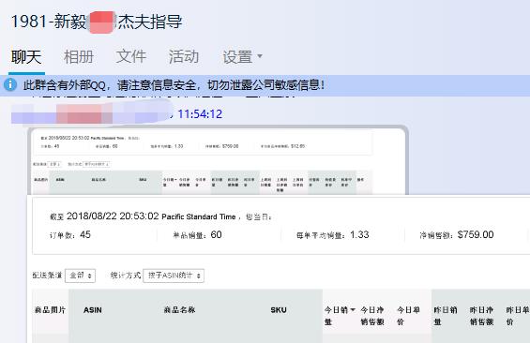Click the ASIN column header
The width and height of the screenshot is (530, 343).
(x=93, y=310)
